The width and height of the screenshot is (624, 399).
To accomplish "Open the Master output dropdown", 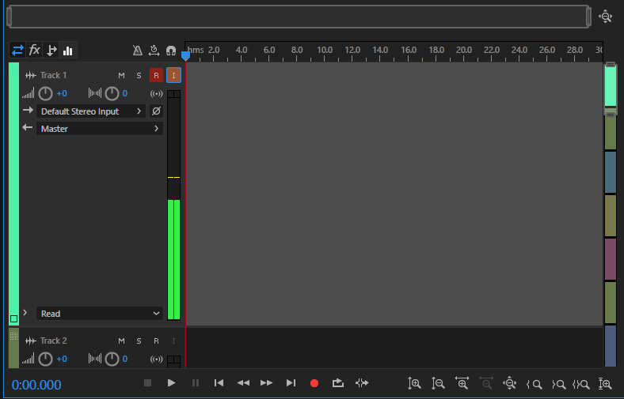I will [x=100, y=129].
